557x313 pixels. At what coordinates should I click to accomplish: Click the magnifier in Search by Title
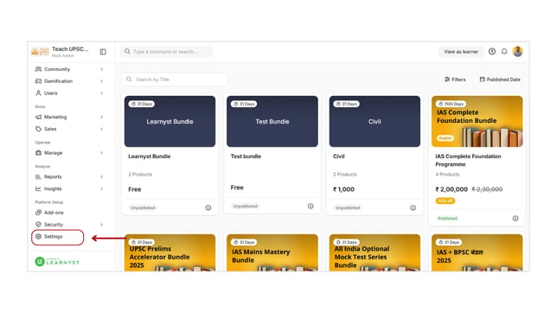[x=129, y=80]
